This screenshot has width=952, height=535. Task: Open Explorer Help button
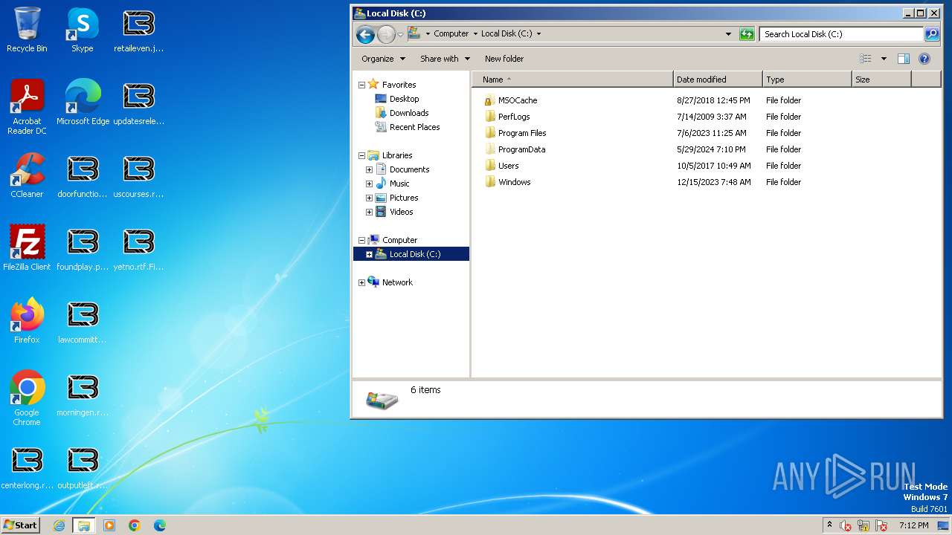(x=924, y=59)
